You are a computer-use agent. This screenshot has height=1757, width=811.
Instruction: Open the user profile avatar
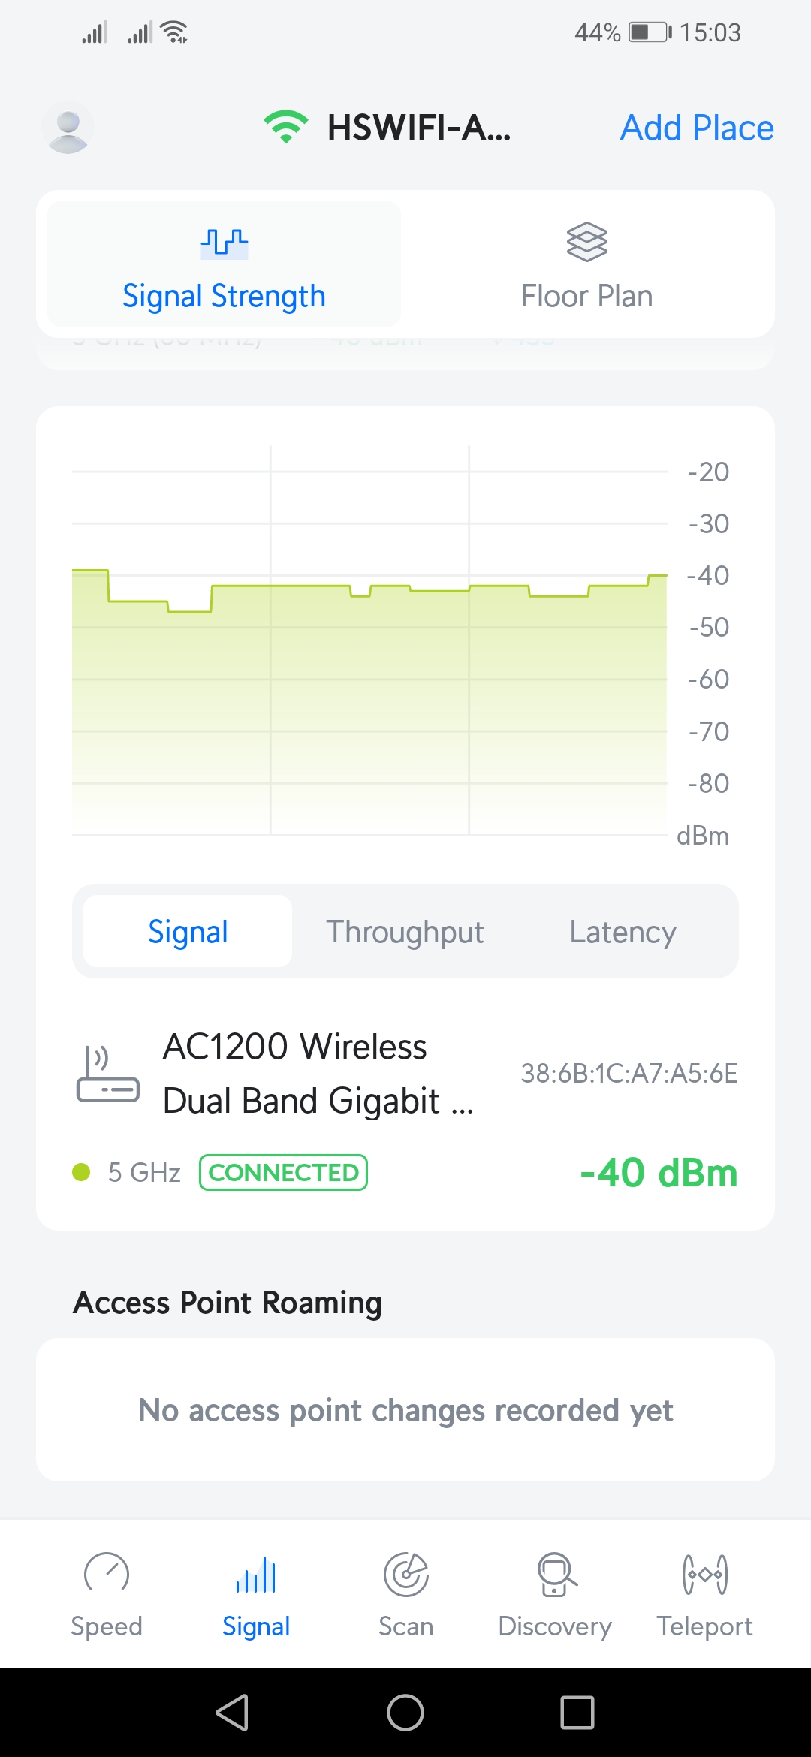point(68,128)
